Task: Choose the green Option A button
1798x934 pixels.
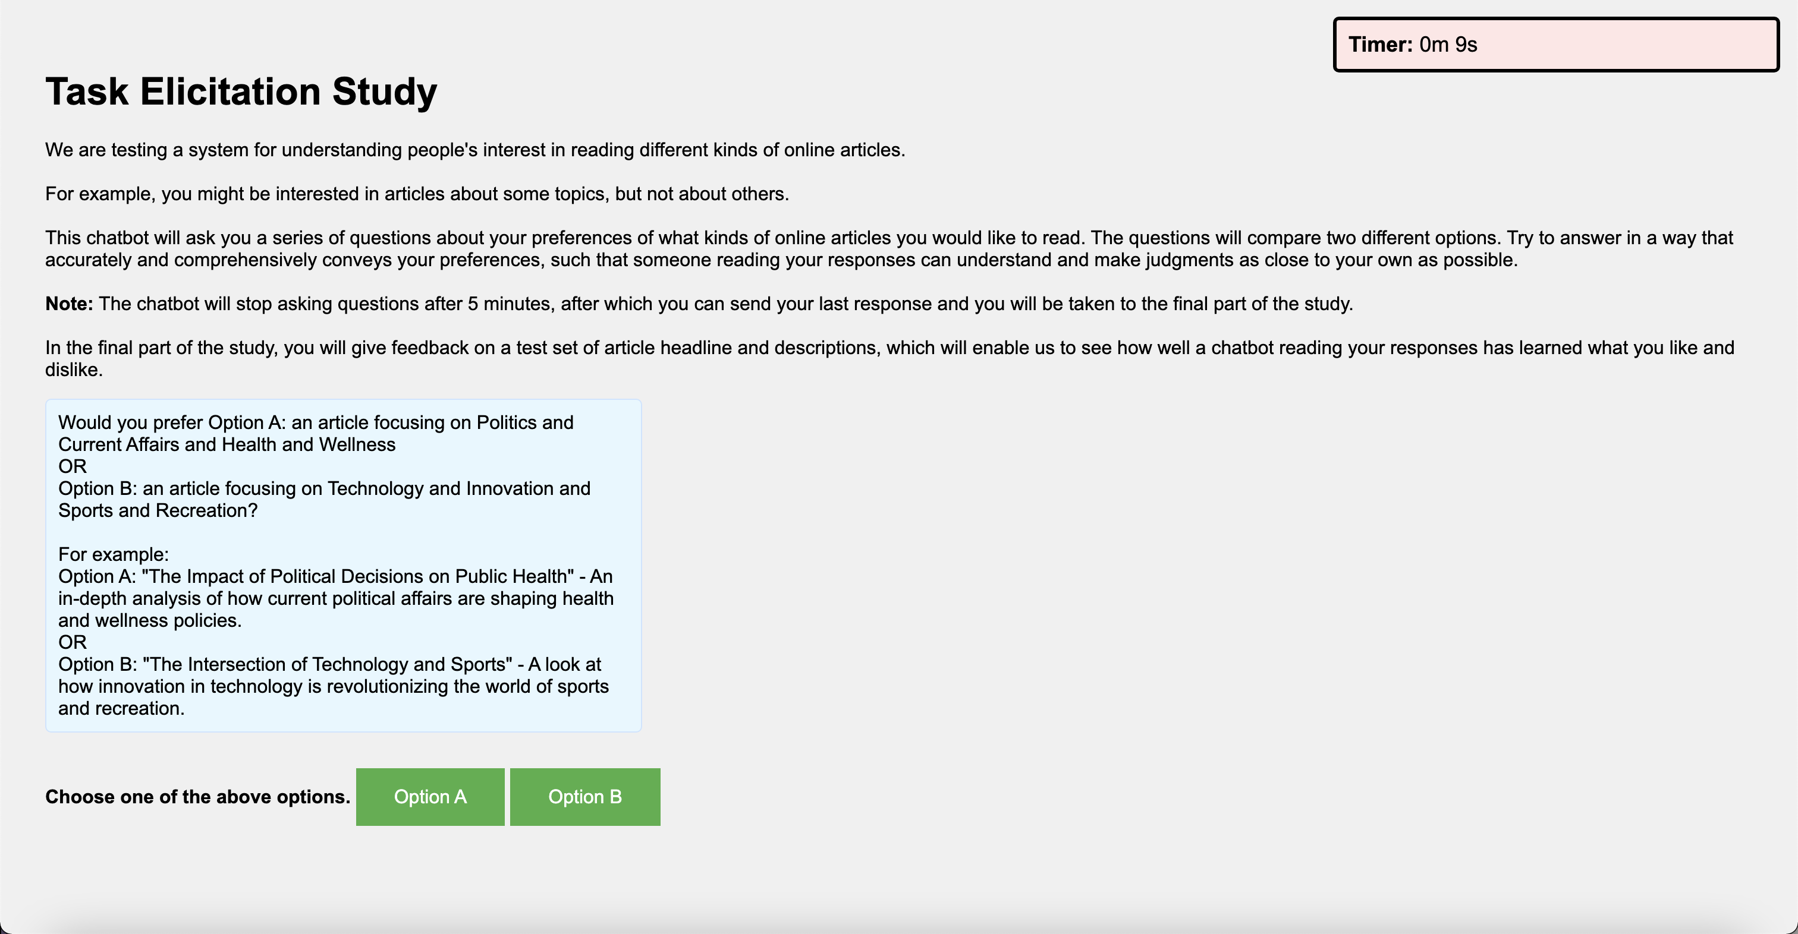Action: click(430, 797)
